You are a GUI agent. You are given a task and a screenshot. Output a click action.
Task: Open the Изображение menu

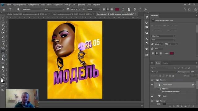(x=33, y=5)
